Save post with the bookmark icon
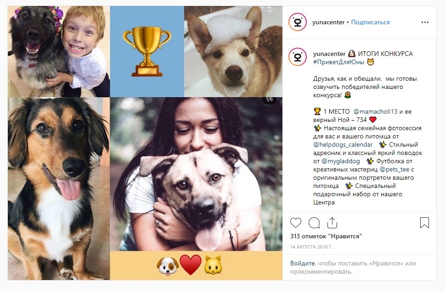 [424, 223]
